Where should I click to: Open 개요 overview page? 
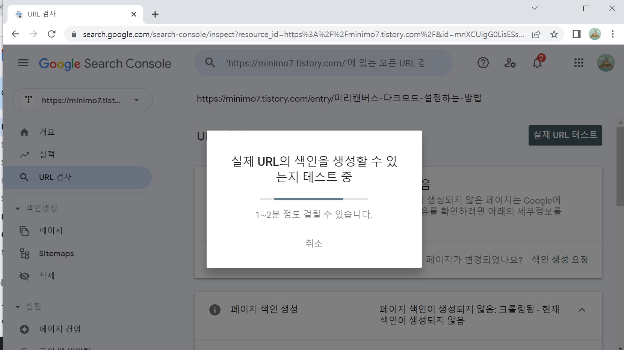pyautogui.click(x=77, y=132)
